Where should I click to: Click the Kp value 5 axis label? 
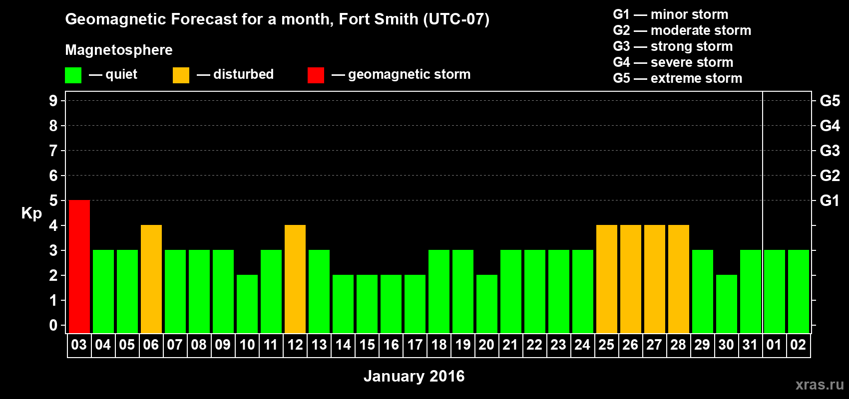pos(53,200)
